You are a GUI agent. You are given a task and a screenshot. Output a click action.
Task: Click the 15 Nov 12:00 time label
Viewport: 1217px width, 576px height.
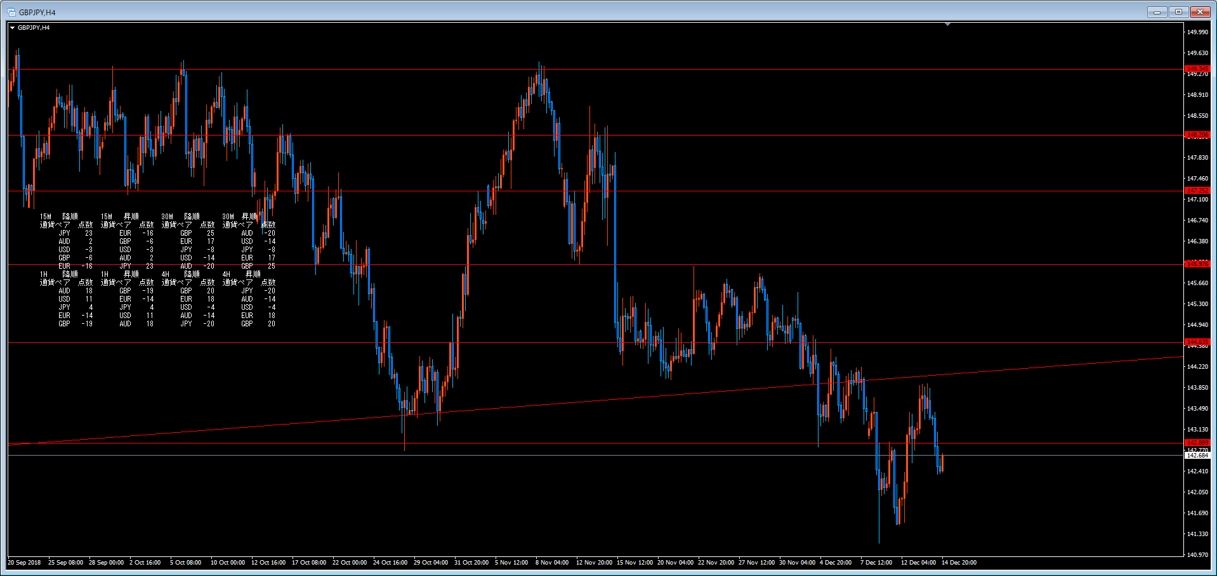click(635, 563)
